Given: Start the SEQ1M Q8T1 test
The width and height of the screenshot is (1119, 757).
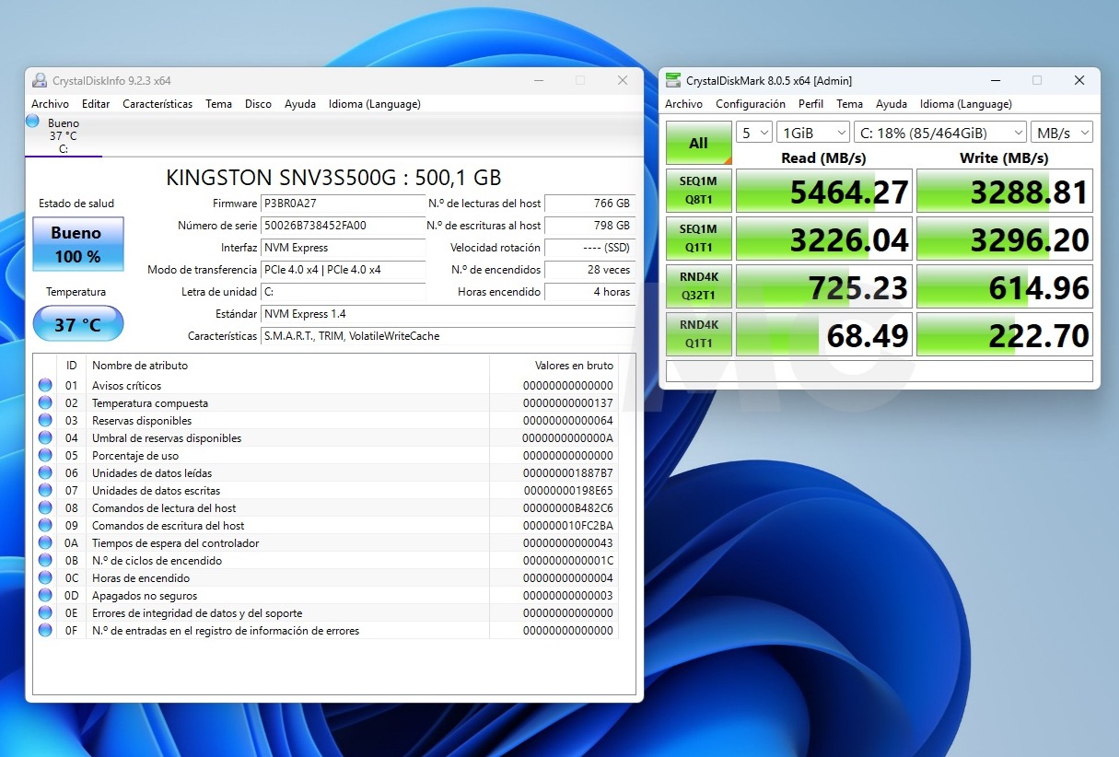Looking at the screenshot, I should click(699, 191).
